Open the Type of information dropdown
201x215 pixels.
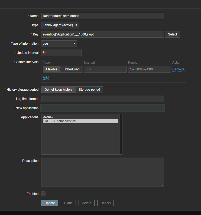(59, 44)
